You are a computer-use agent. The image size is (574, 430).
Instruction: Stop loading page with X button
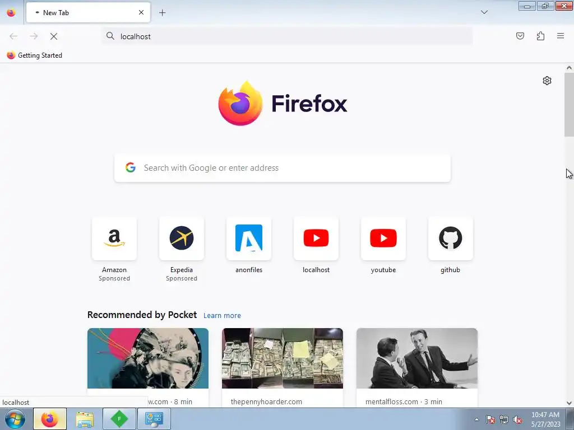click(54, 36)
